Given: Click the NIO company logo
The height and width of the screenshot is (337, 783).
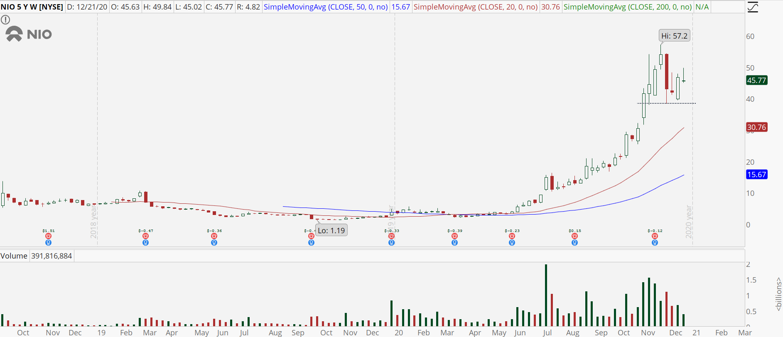Looking at the screenshot, I should point(29,34).
